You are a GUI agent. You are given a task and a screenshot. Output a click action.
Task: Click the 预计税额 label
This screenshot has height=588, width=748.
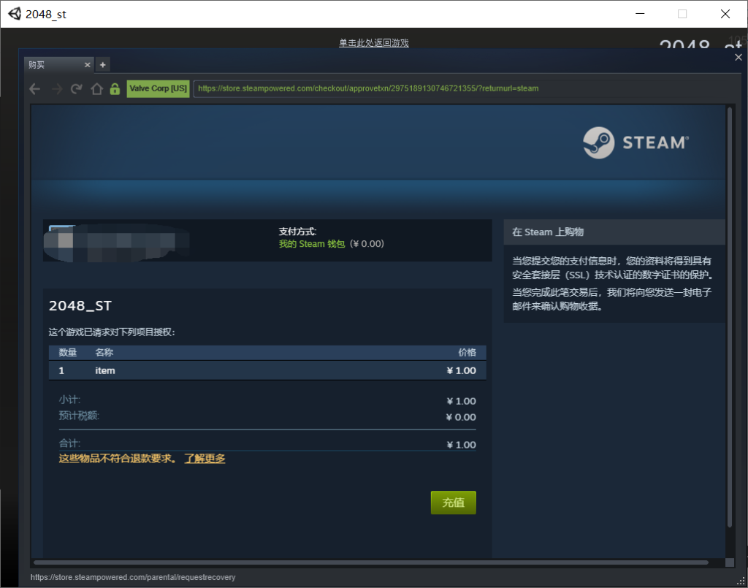79,416
